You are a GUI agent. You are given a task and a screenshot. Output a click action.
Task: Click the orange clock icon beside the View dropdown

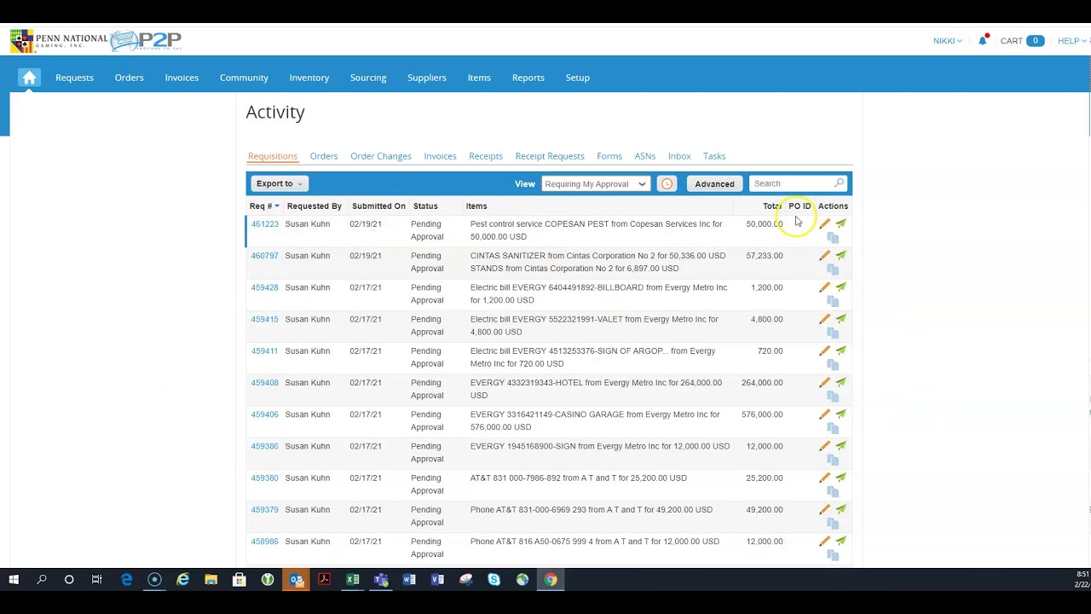click(x=667, y=184)
